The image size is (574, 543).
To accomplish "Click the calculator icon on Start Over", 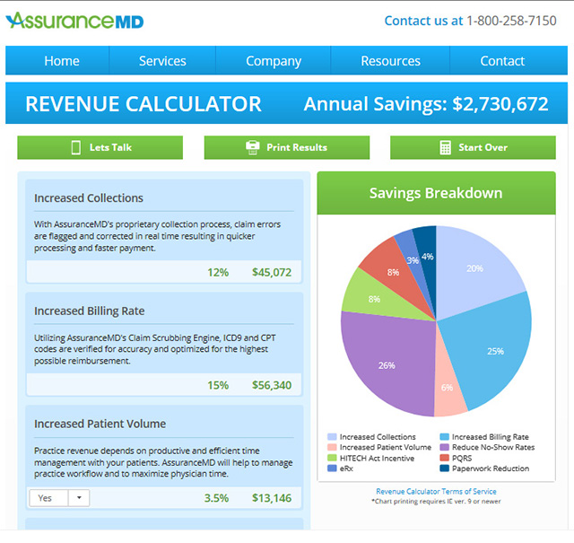I will [x=445, y=147].
